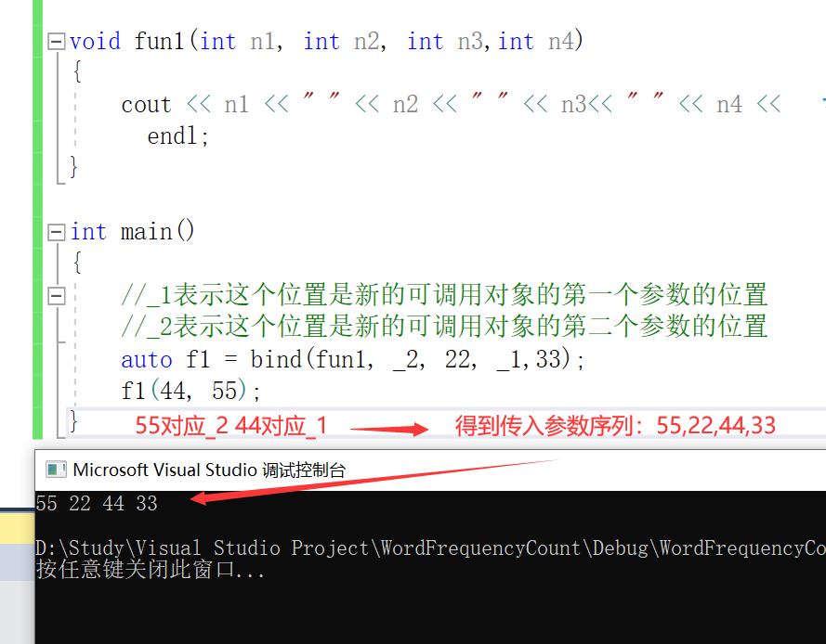Click the placeholder '_2' in the bind call
This screenshot has width=826, height=644.
[x=406, y=360]
